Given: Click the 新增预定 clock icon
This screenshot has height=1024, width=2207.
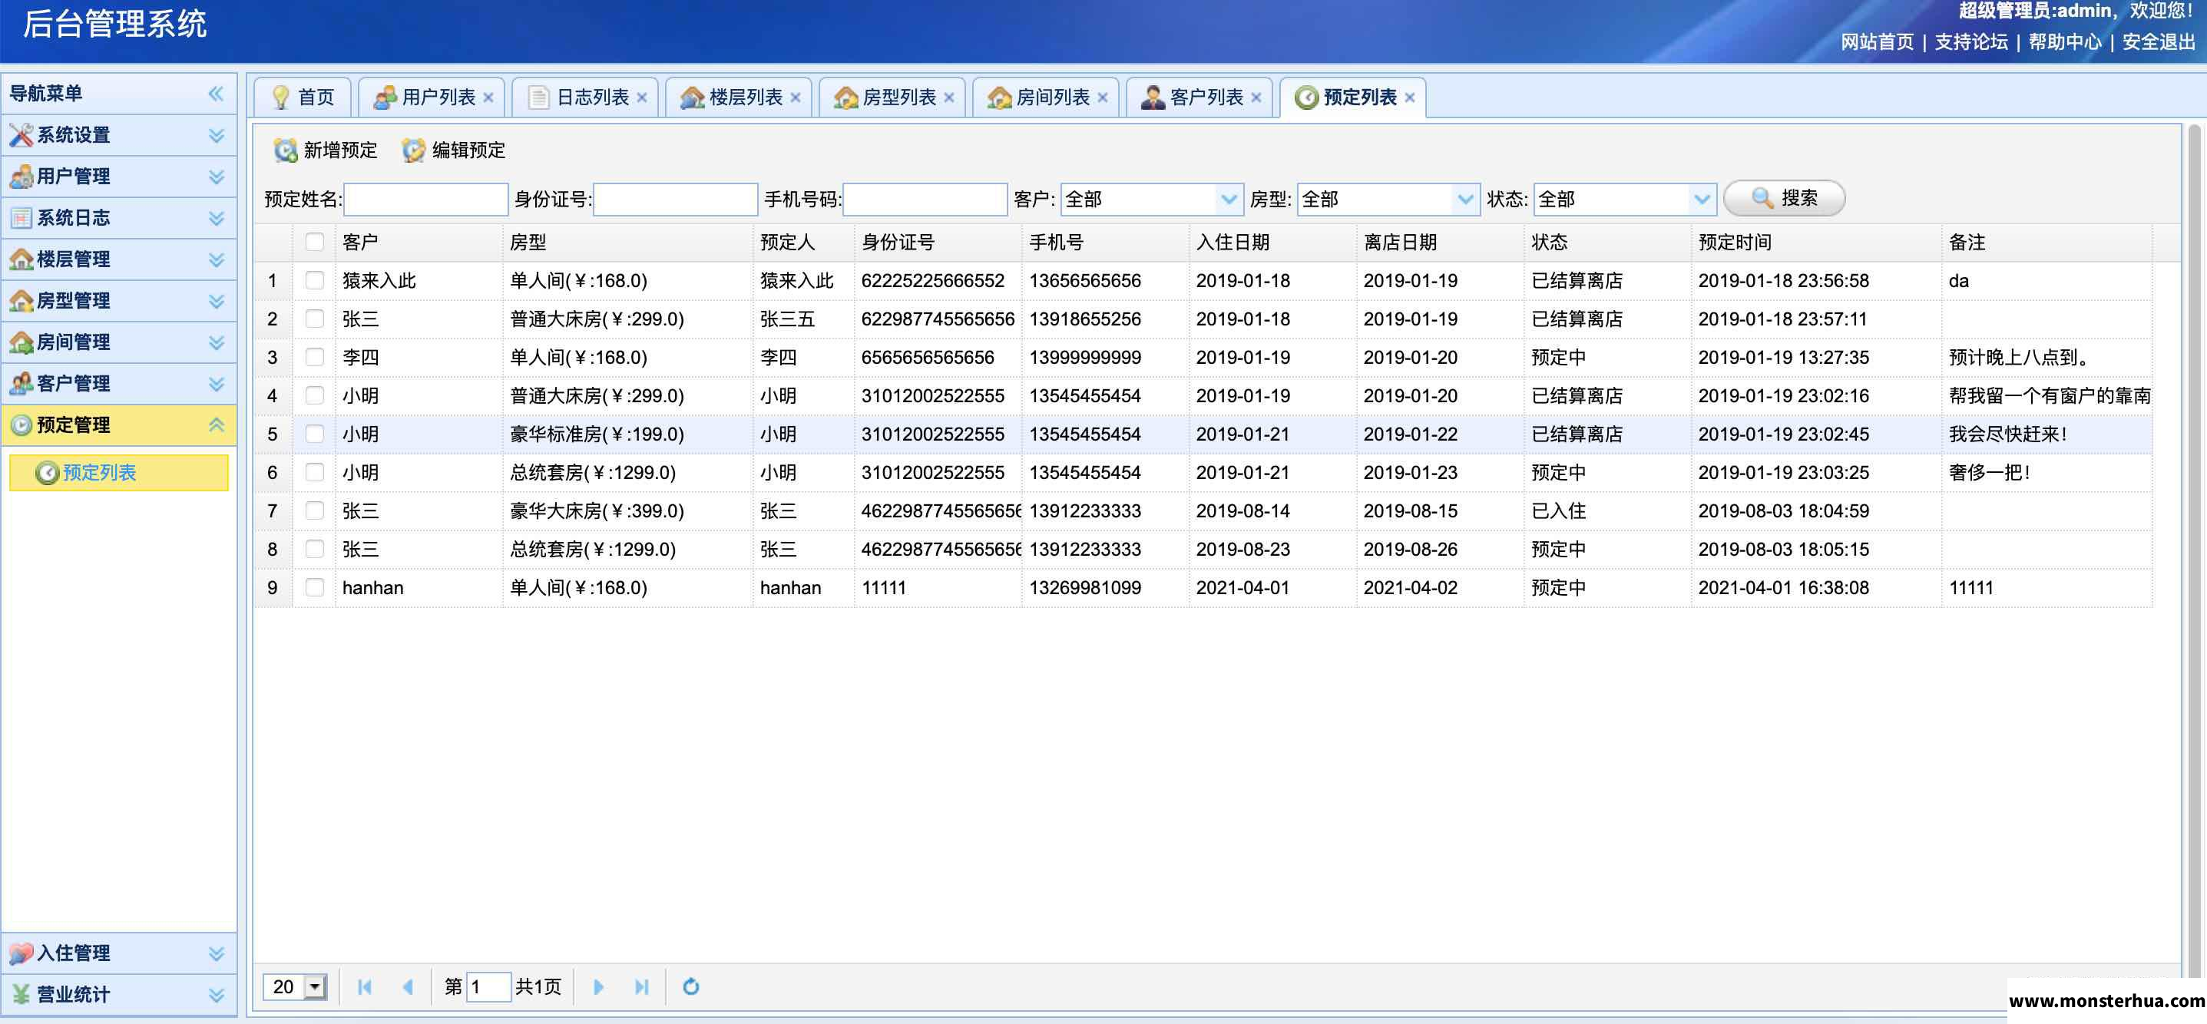Looking at the screenshot, I should coord(286,150).
